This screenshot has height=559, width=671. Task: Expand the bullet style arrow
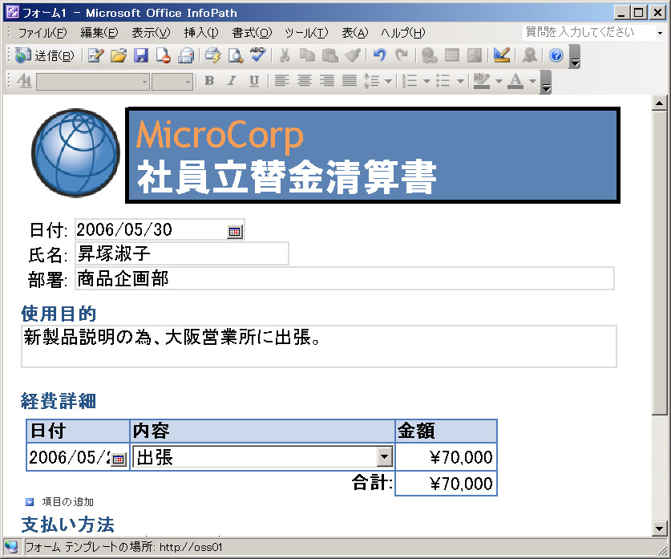(460, 80)
